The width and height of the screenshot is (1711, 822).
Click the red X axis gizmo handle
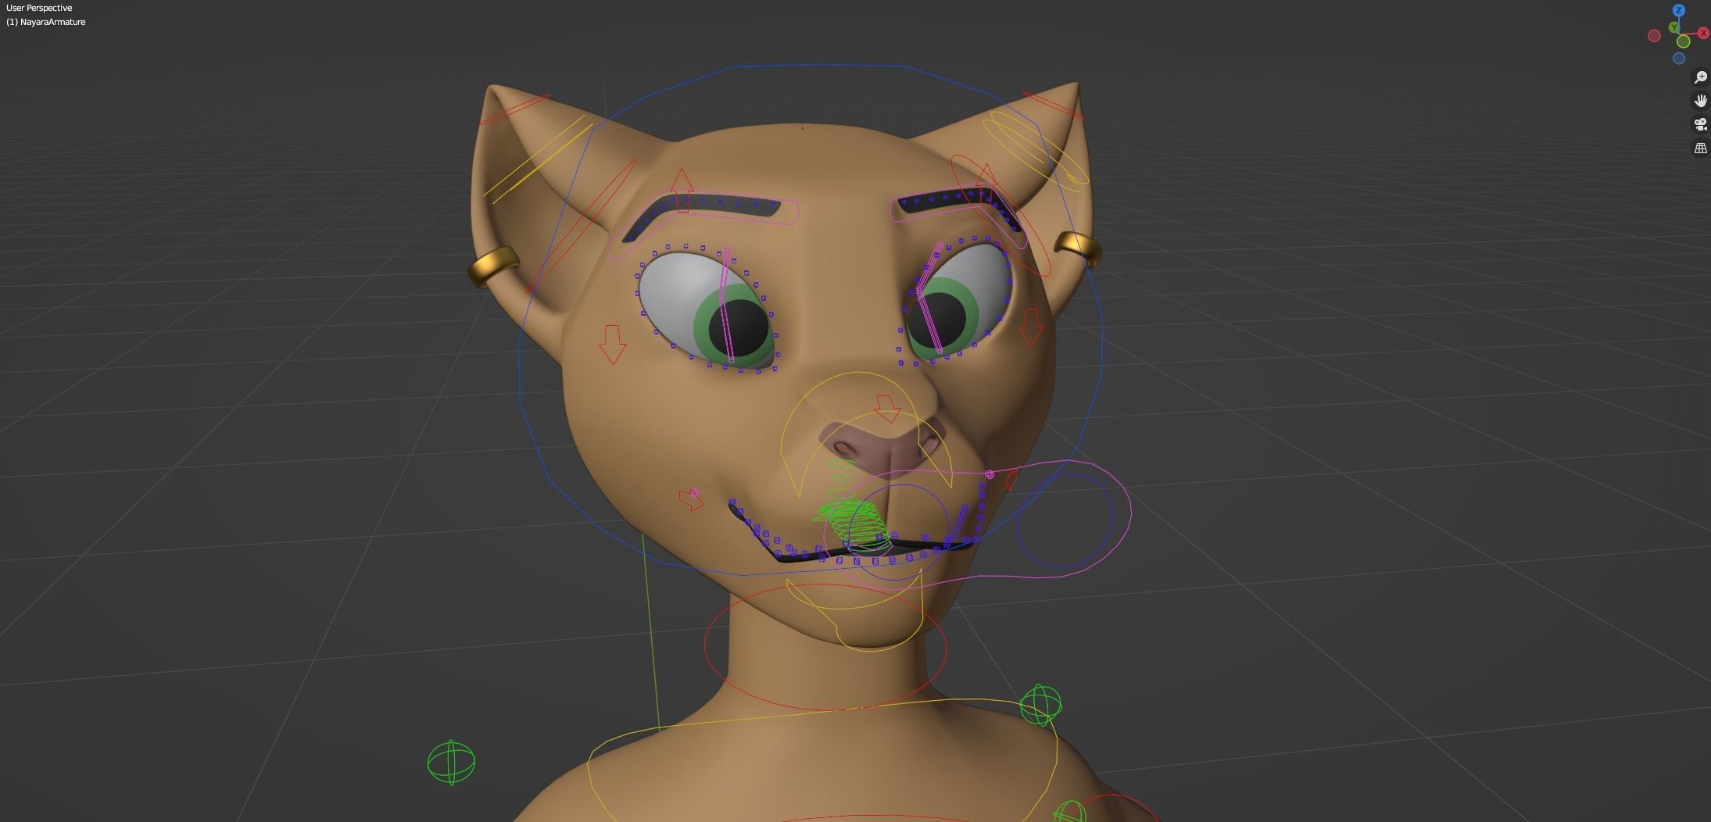[1703, 33]
